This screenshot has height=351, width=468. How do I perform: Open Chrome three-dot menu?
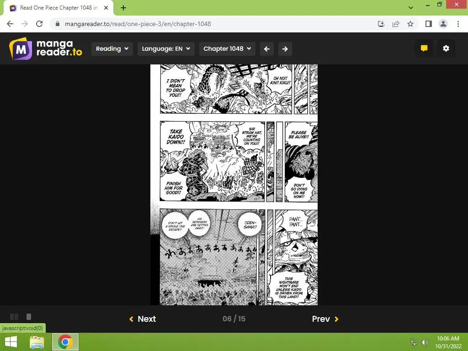[x=458, y=24]
